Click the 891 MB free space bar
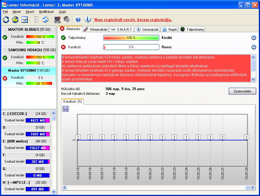 pyautogui.click(x=38, y=189)
